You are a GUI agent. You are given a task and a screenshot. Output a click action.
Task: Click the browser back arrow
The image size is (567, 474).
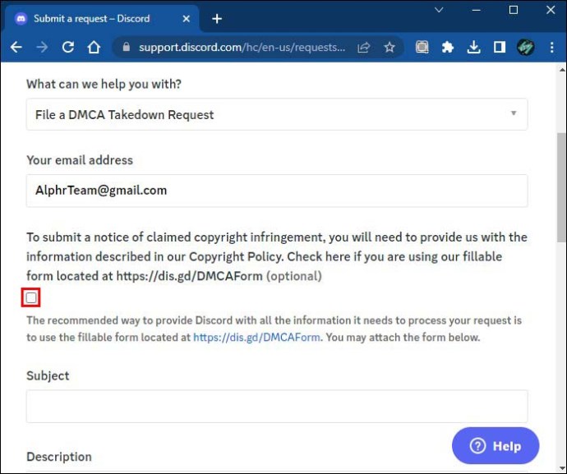pyautogui.click(x=16, y=48)
